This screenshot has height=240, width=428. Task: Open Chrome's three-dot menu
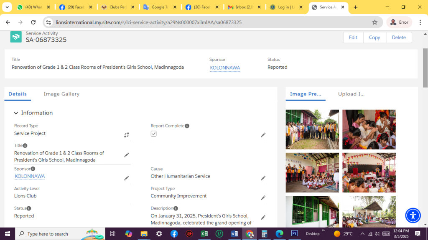pos(420,22)
